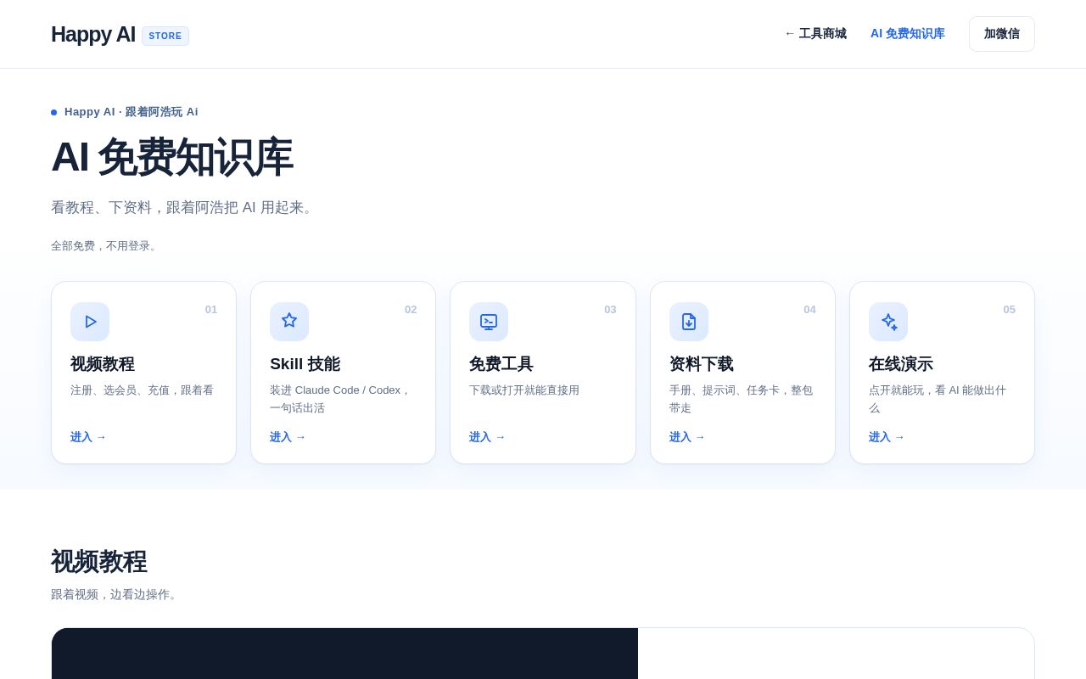Click the file download icon on 资料下载 card
This screenshot has height=679, width=1086.
pos(689,322)
